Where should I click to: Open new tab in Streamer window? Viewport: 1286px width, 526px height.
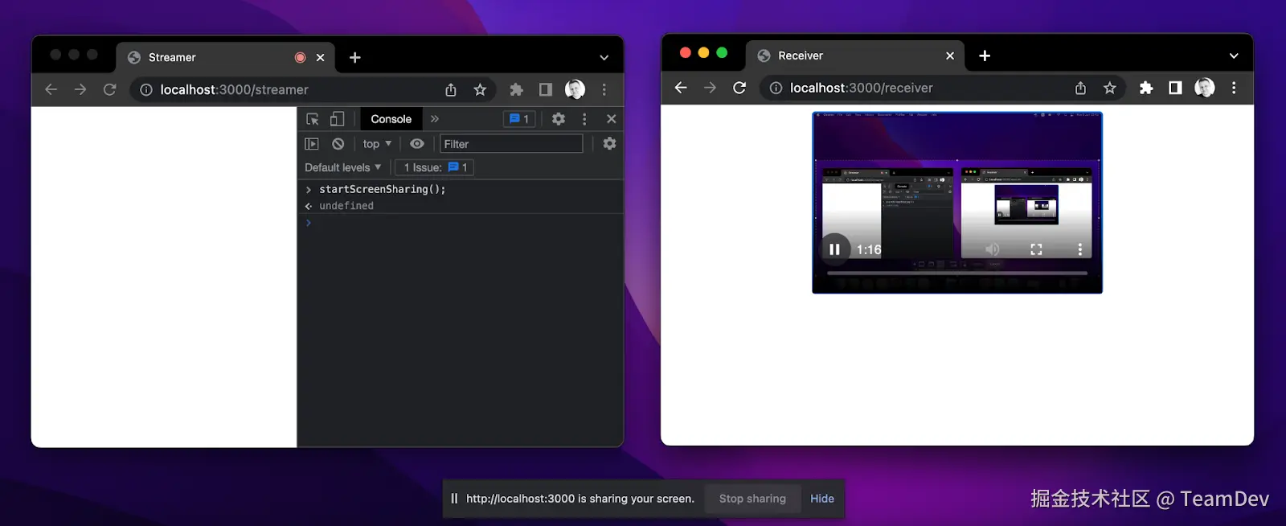(355, 57)
